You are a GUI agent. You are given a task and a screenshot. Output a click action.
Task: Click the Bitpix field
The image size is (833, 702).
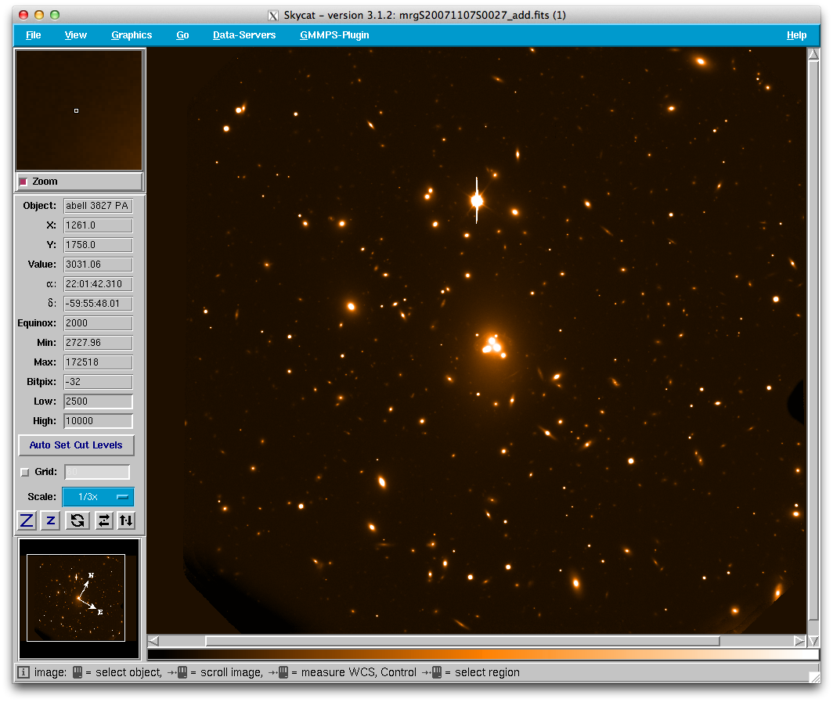click(99, 382)
